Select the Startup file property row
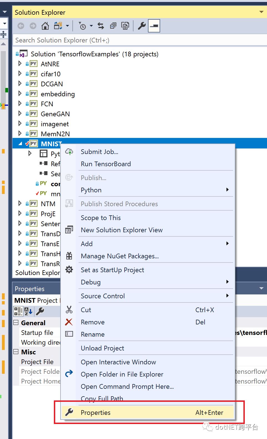The image size is (267, 439). click(37, 333)
